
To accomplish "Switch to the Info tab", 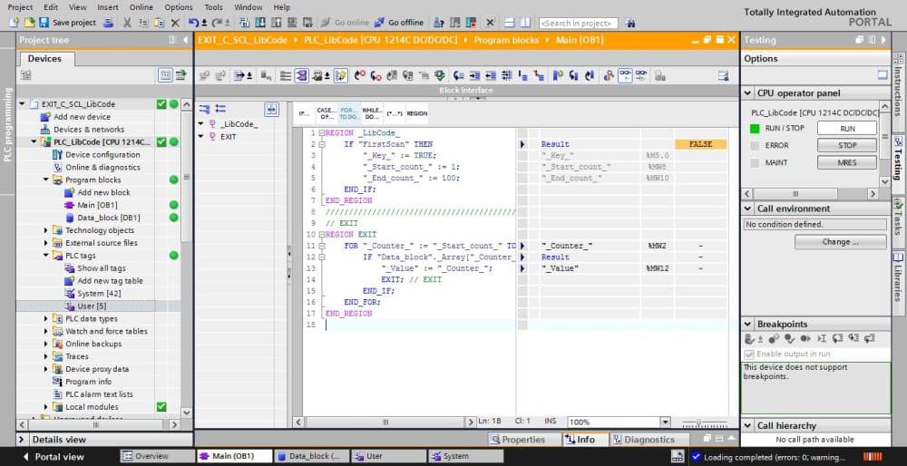I will point(585,440).
